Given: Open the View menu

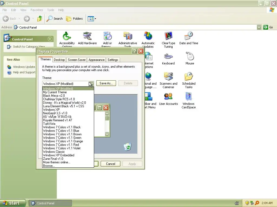Looking at the screenshot, I should 23,10.
